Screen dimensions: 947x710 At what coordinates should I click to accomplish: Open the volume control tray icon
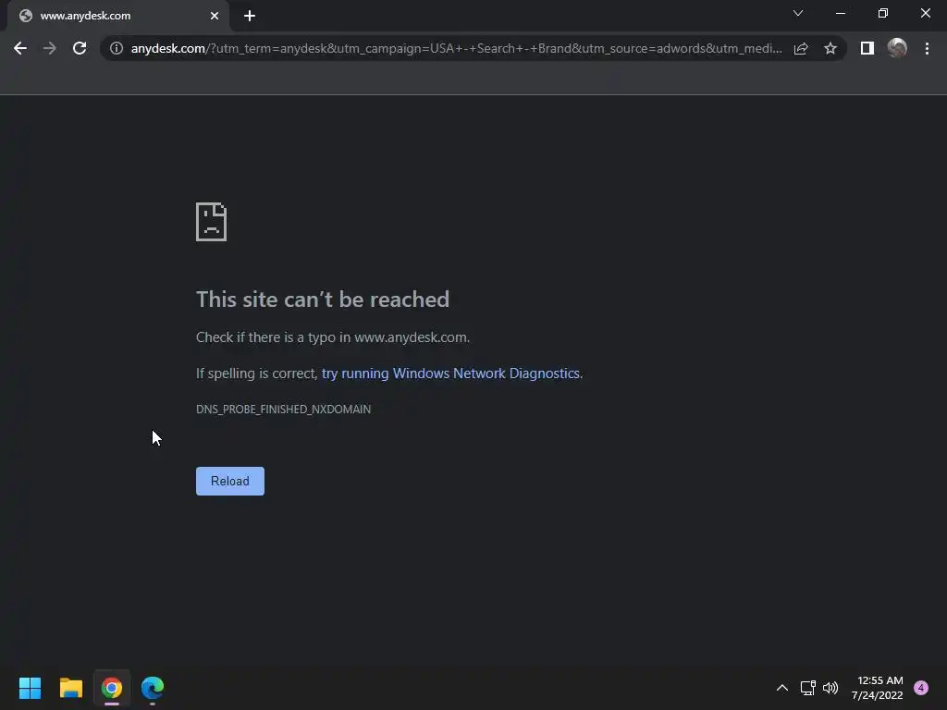[830, 688]
